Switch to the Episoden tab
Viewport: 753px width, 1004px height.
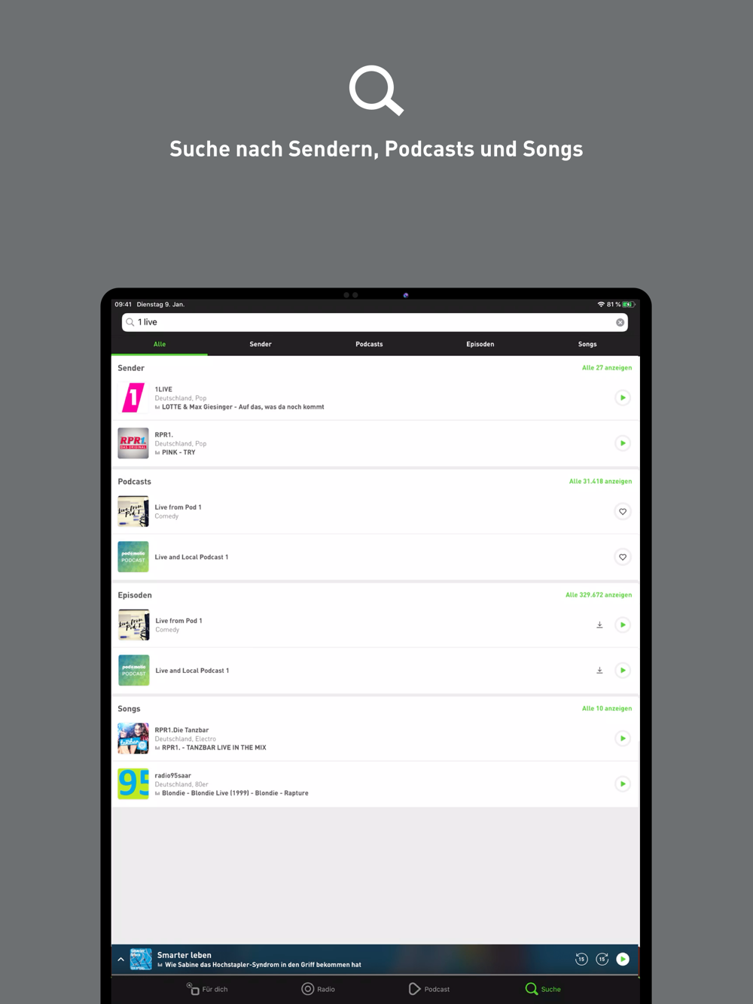pyautogui.click(x=480, y=344)
